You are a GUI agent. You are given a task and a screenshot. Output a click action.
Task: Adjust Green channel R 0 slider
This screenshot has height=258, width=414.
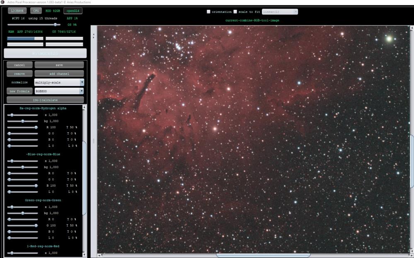pyautogui.click(x=23, y=219)
